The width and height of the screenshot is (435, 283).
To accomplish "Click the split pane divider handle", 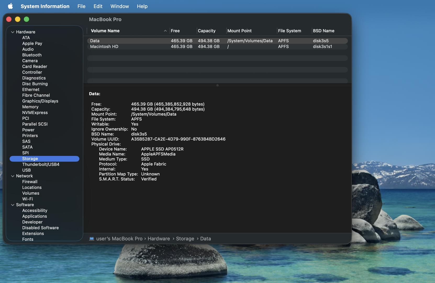I will (x=217, y=85).
